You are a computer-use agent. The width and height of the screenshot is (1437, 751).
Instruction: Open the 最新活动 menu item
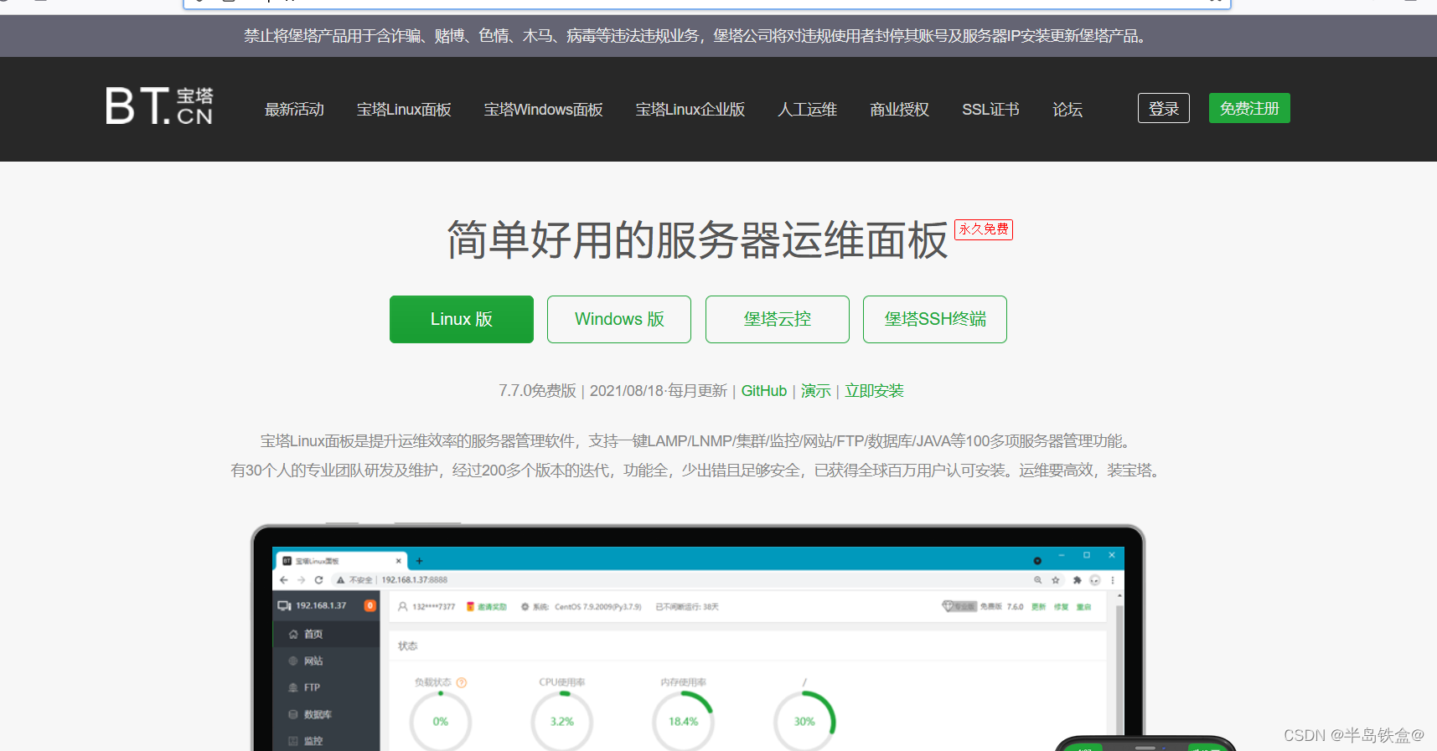pyautogui.click(x=294, y=110)
